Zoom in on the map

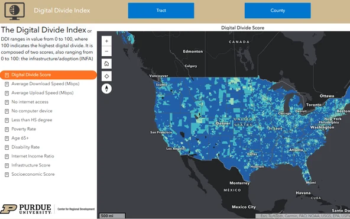(106, 41)
